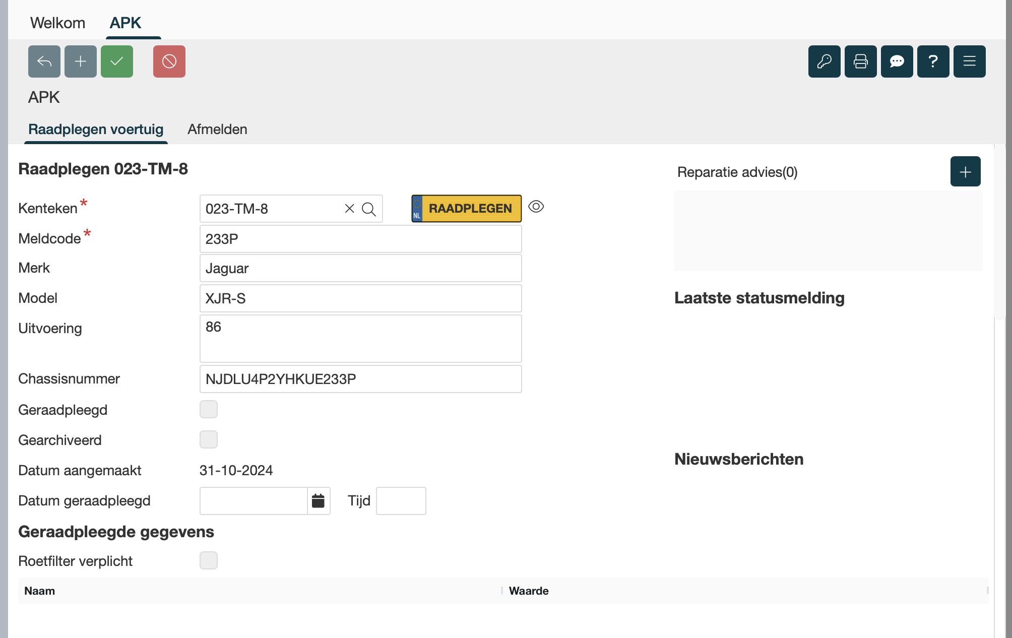Check the Gearchiveerd checkbox
The width and height of the screenshot is (1012, 638).
209,439
